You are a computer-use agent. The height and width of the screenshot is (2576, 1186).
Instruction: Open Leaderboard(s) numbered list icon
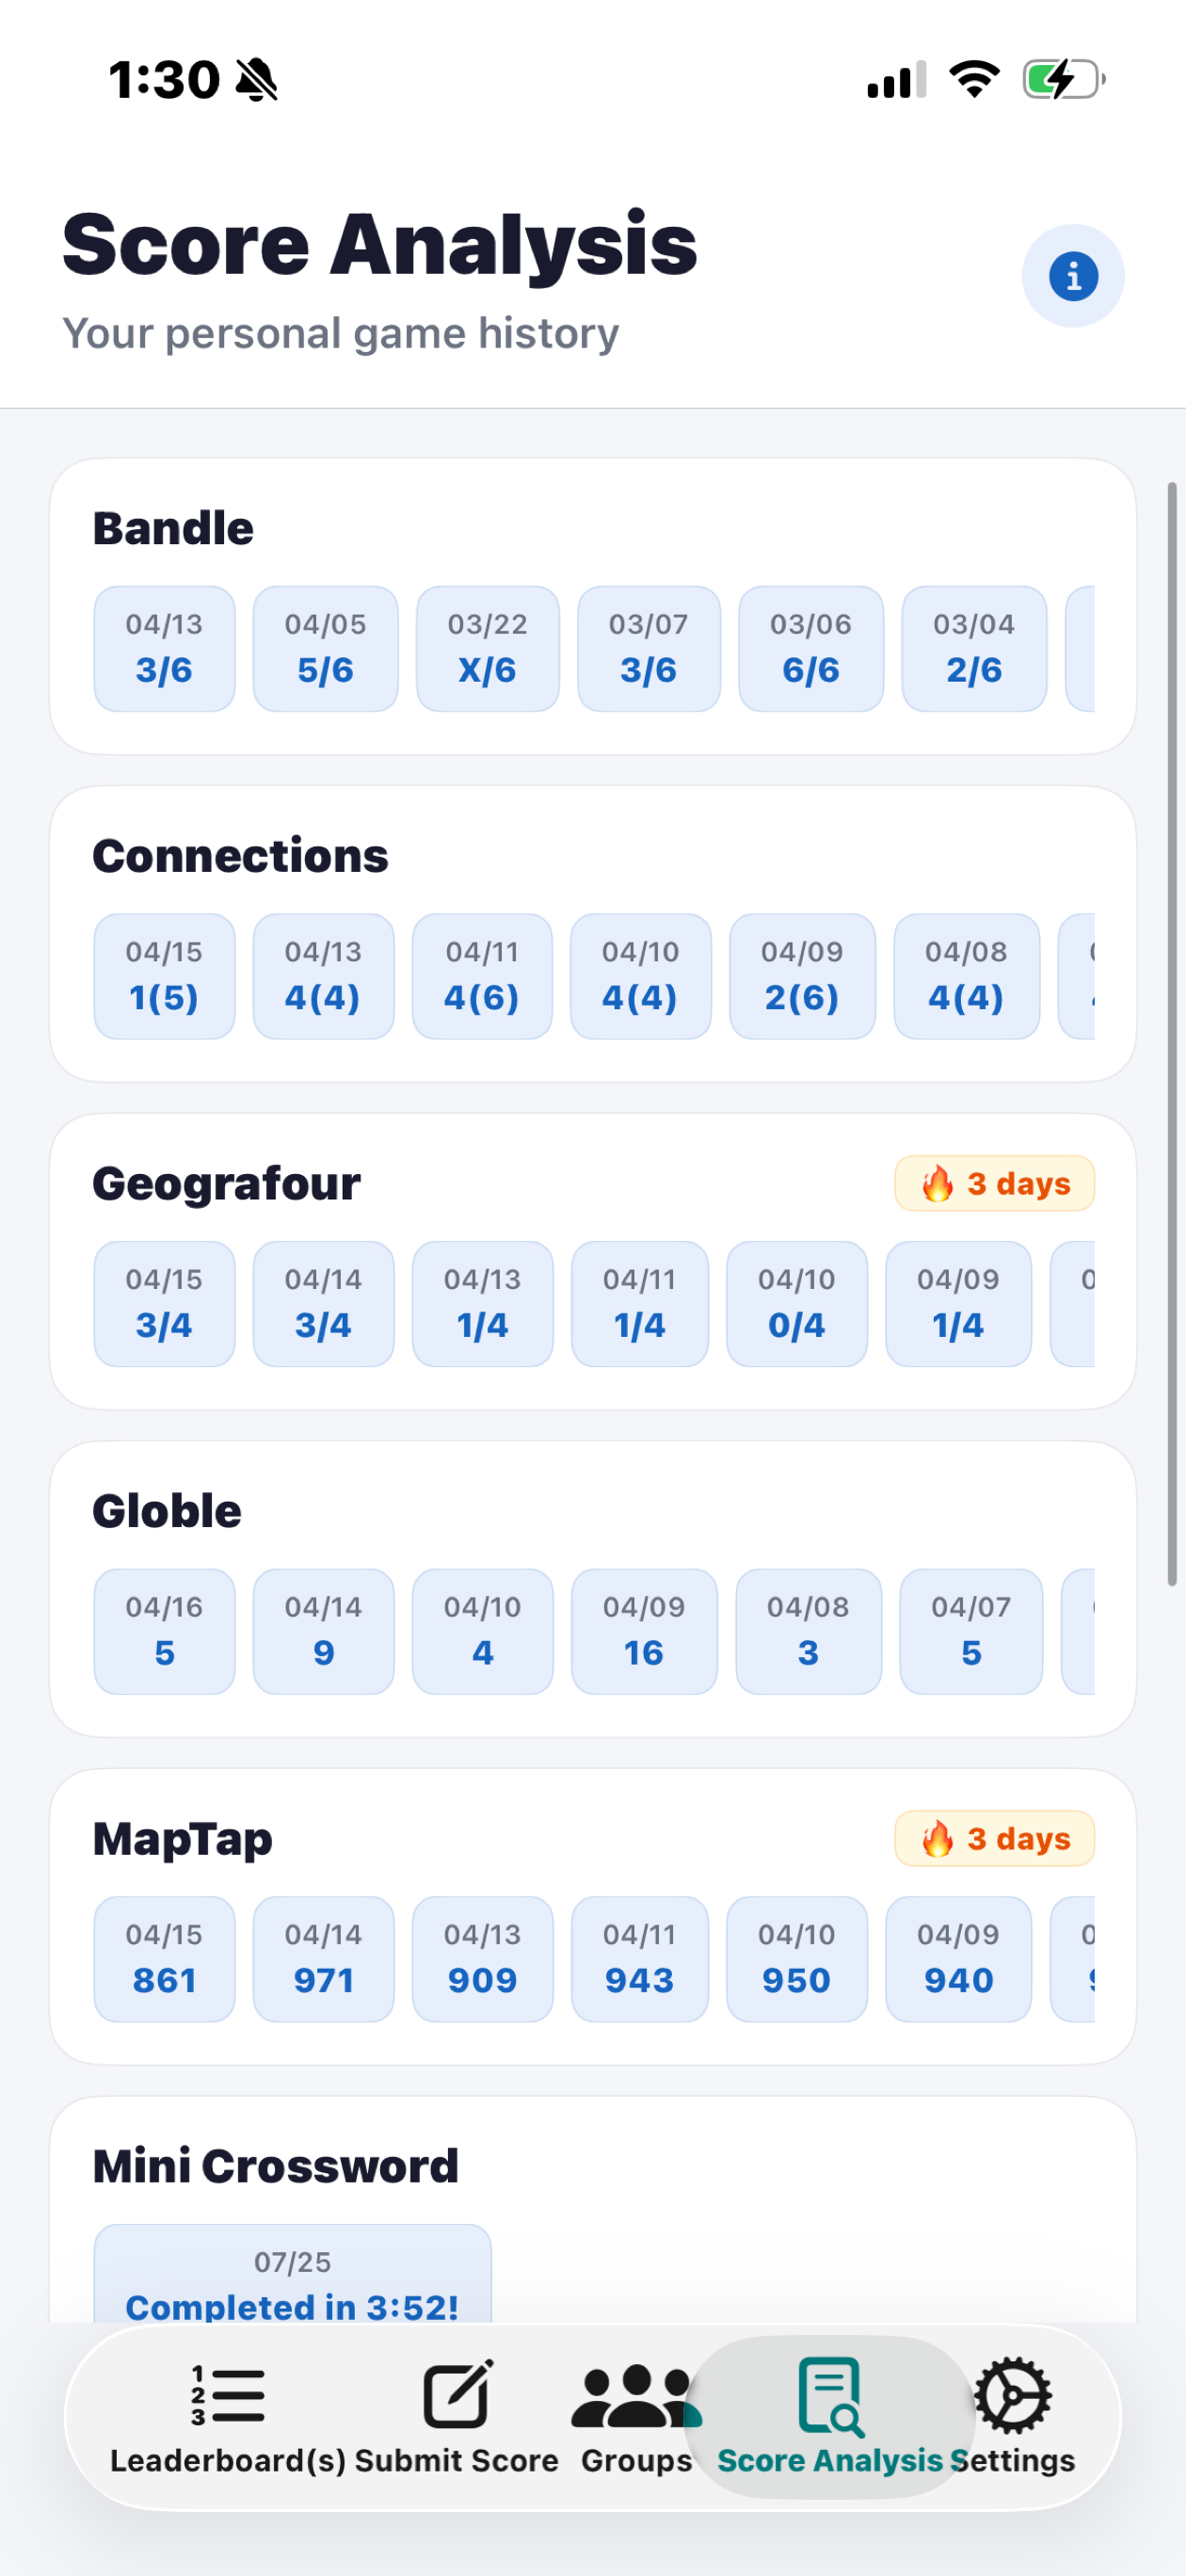228,2395
